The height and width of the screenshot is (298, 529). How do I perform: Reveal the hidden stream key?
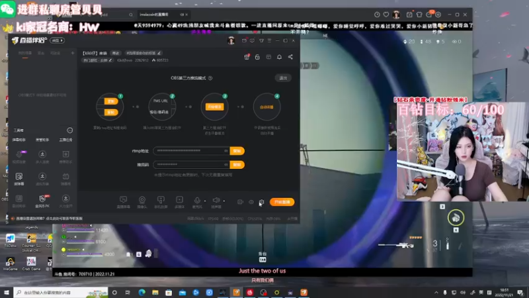225,164
